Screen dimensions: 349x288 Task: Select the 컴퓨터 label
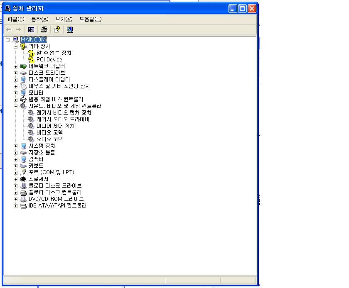[36, 159]
